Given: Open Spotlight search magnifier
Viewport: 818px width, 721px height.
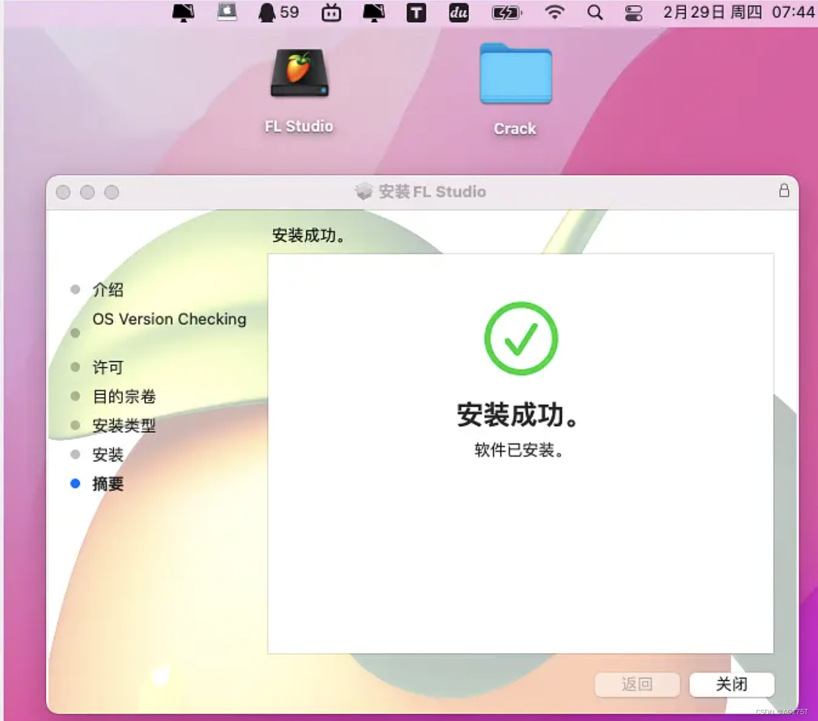Looking at the screenshot, I should [x=595, y=12].
